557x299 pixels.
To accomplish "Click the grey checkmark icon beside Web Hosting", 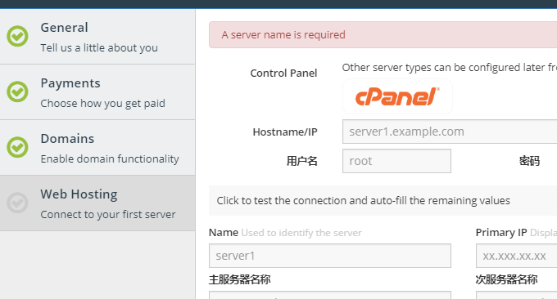I will (17, 203).
